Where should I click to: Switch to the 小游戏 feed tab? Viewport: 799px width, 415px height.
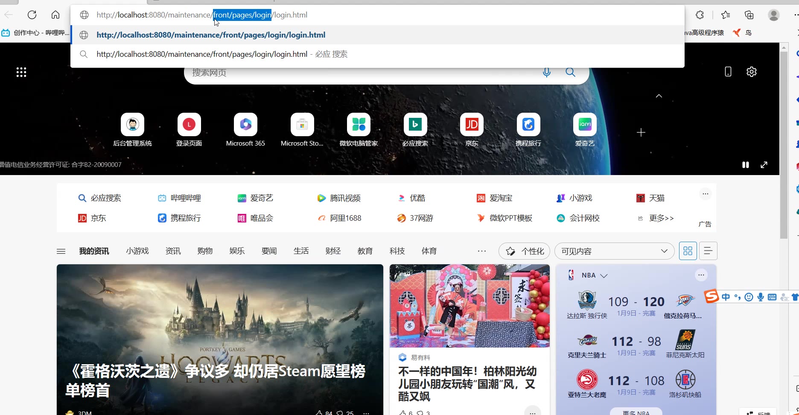click(x=137, y=251)
